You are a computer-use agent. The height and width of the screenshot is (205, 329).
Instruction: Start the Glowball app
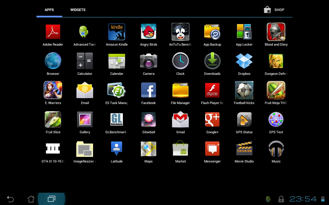point(149,119)
